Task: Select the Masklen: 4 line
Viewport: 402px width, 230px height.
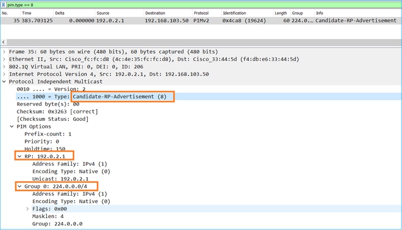Action: coord(48,216)
